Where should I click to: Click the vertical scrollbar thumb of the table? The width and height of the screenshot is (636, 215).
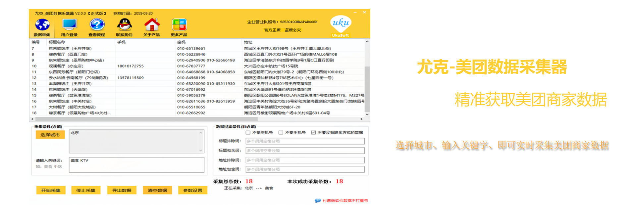367,89
